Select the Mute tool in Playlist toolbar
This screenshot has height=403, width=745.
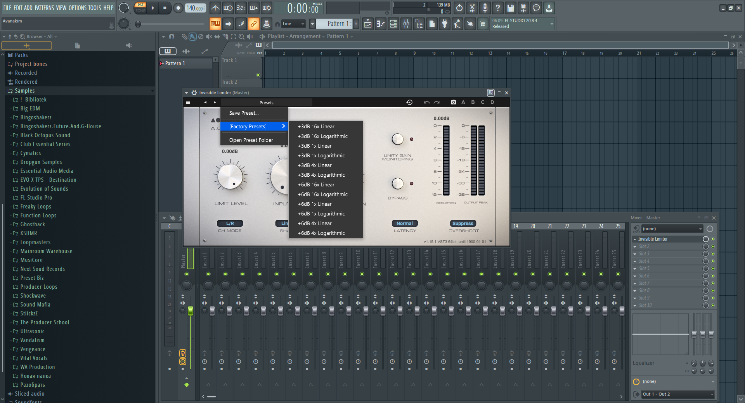click(209, 36)
